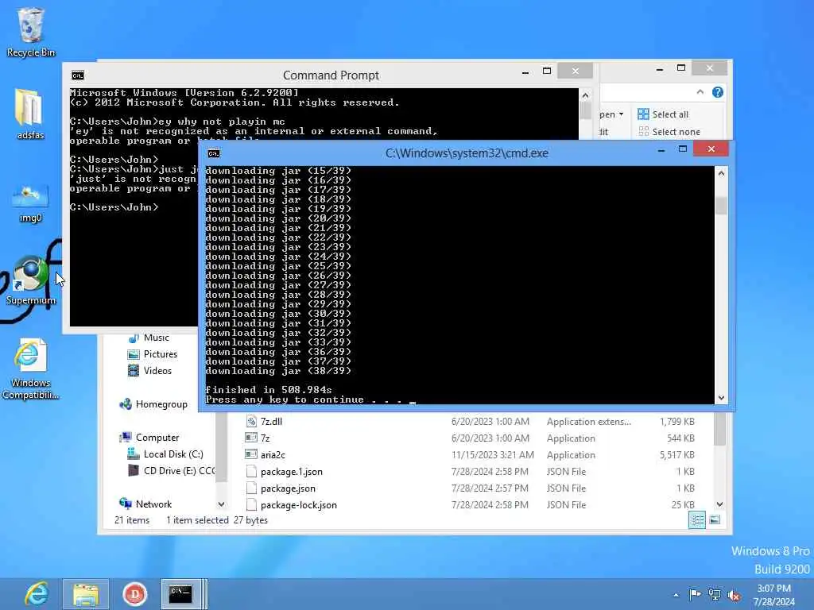Click the cmd.exe window system icon
Image resolution: width=814 pixels, height=610 pixels.
(x=213, y=153)
